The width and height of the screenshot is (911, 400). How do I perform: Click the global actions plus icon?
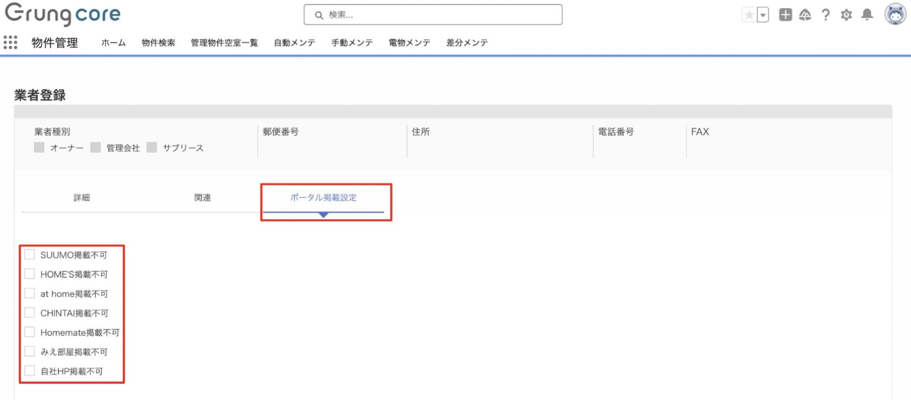(x=785, y=15)
